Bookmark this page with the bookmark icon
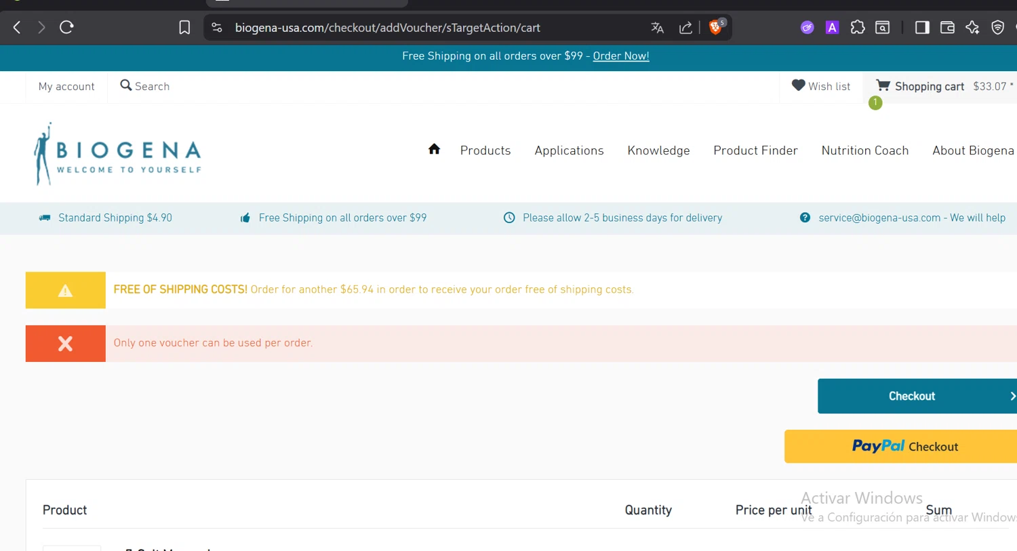1017x551 pixels. point(184,28)
